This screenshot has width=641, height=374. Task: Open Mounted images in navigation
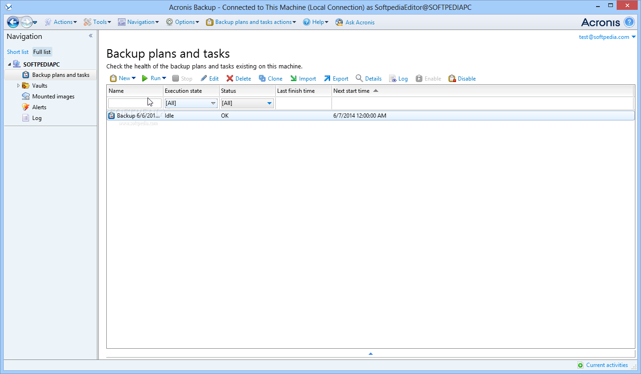[53, 97]
